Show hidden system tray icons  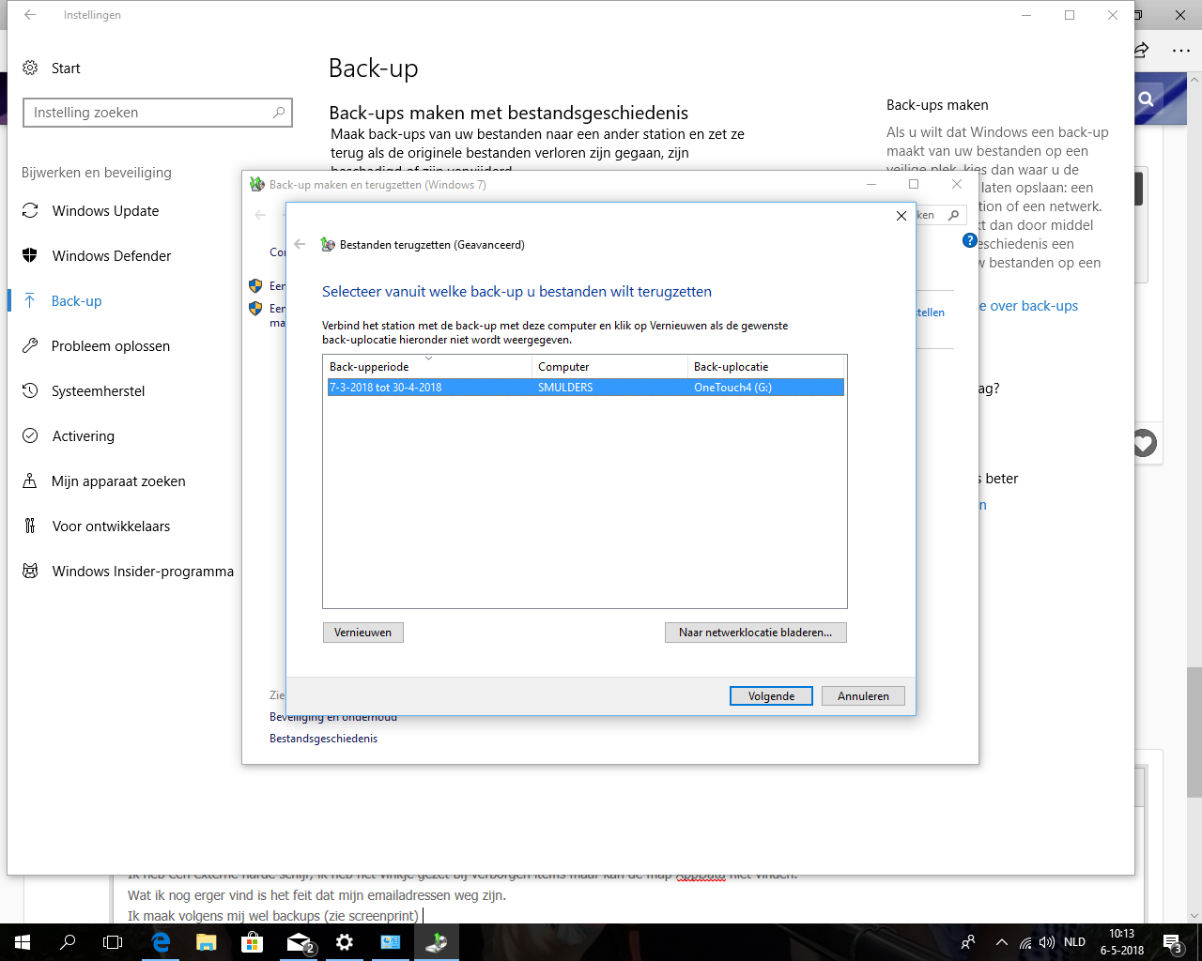click(x=1001, y=942)
